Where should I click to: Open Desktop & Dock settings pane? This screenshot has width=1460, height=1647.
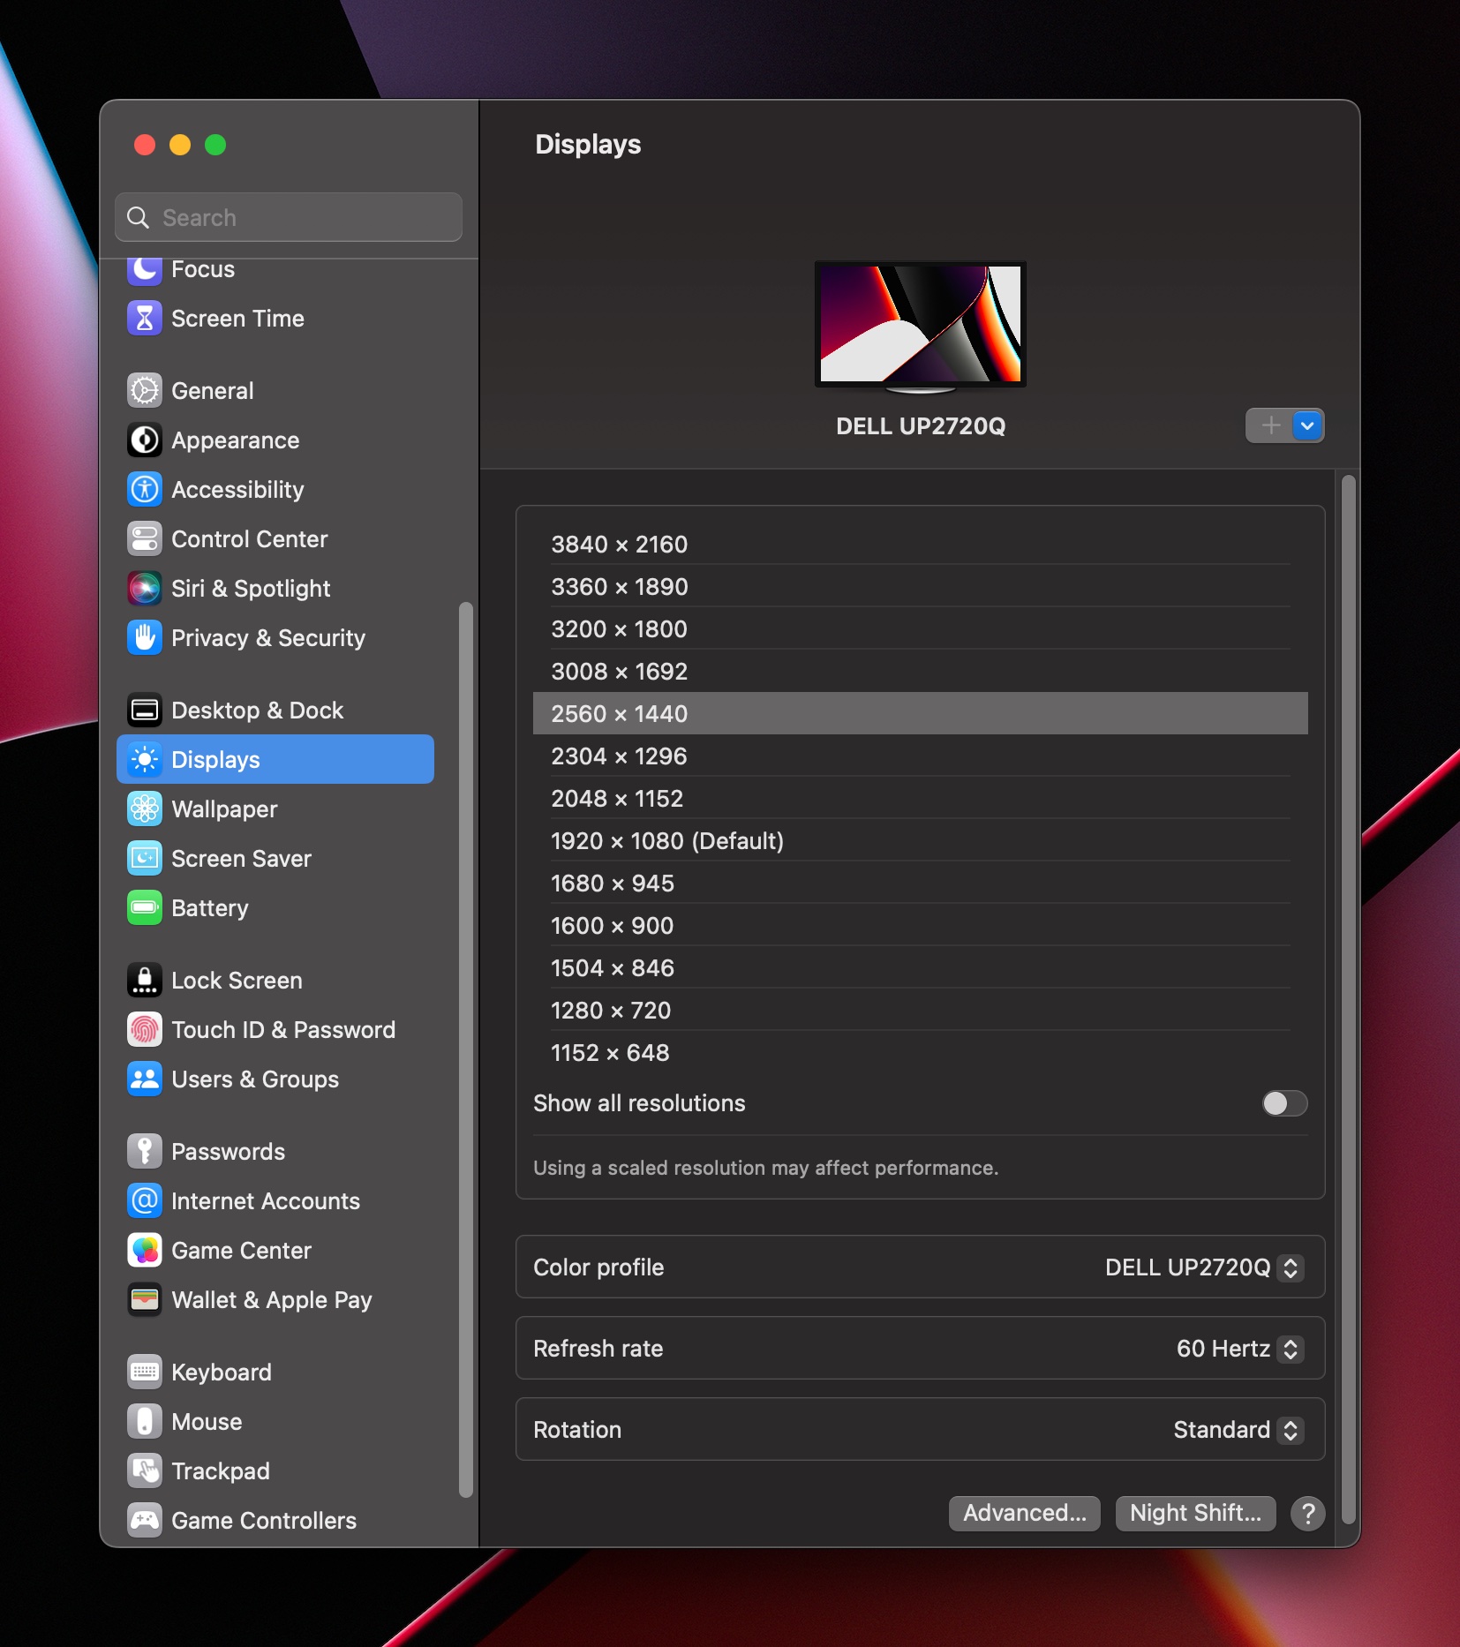click(x=275, y=711)
